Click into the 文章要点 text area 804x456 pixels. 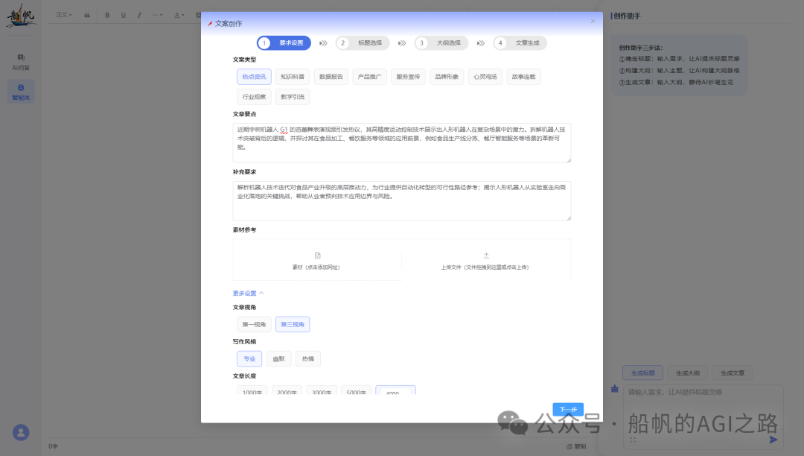(402, 142)
